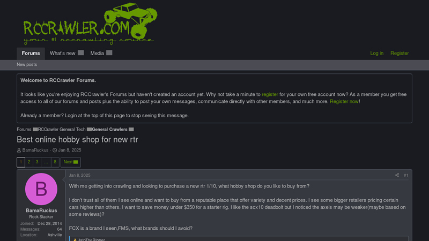This screenshot has width=429, height=241.
Task: Share post using the share icon
Action: (397, 175)
